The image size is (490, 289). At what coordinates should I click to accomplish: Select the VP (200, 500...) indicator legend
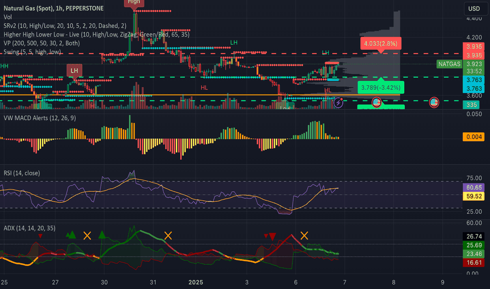pyautogui.click(x=42, y=44)
